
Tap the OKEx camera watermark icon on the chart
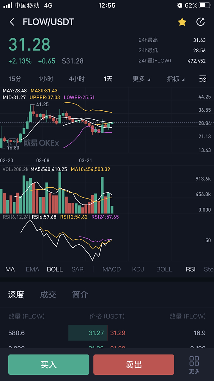click(x=12, y=143)
